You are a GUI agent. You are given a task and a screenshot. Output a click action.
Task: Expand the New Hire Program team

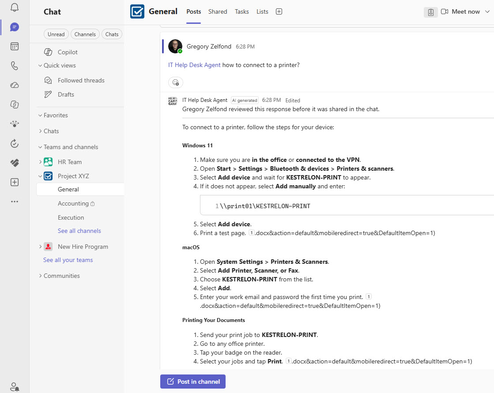click(40, 247)
